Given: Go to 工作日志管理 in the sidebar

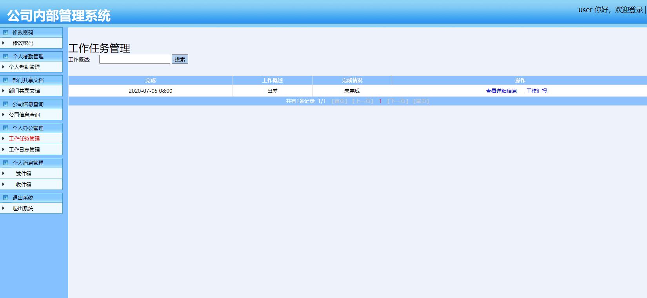Looking at the screenshot, I should [x=24, y=150].
